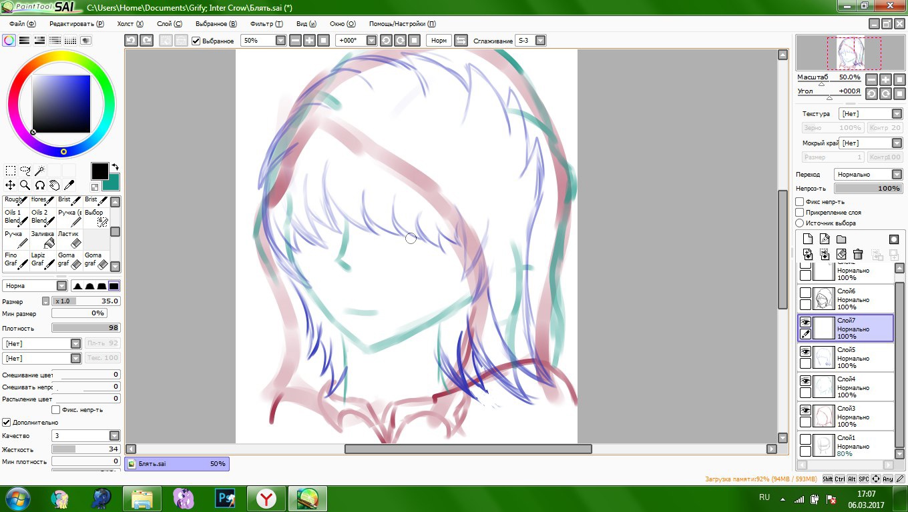
Task: Flip canvas view horizontally icon
Action: (x=461, y=41)
